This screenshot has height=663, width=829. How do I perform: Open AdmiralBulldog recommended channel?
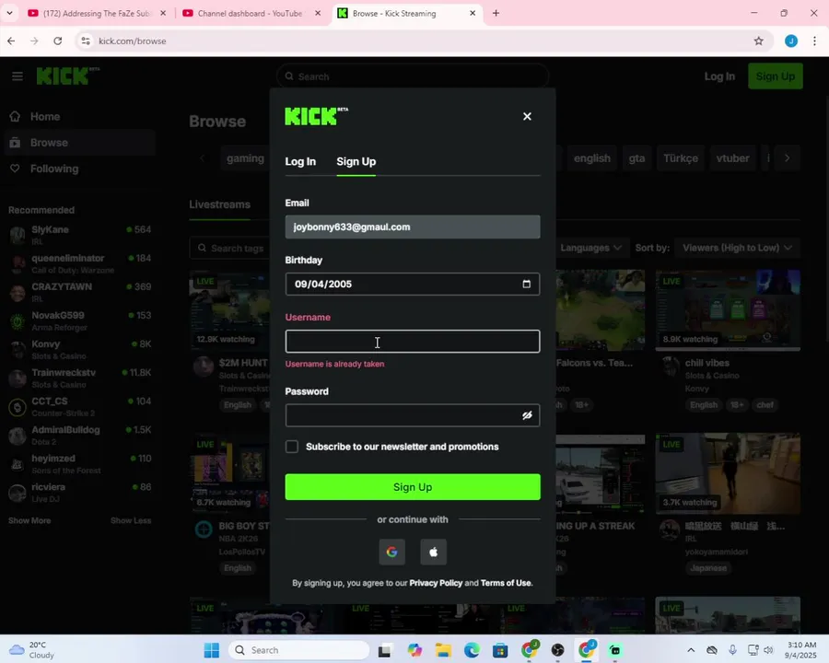(79, 436)
